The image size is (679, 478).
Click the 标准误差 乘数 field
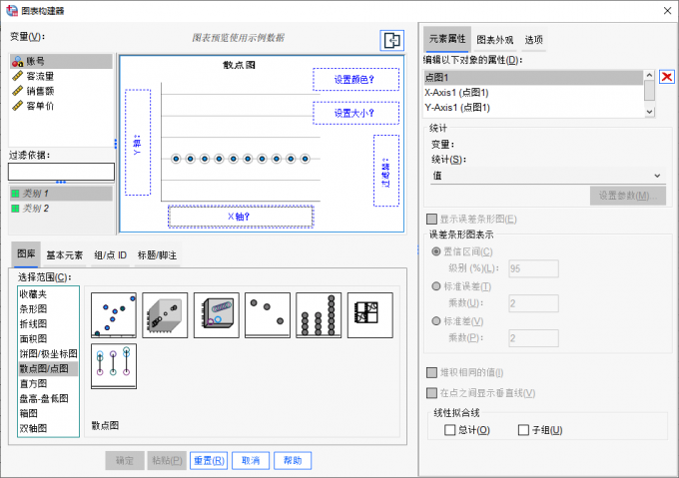533,303
